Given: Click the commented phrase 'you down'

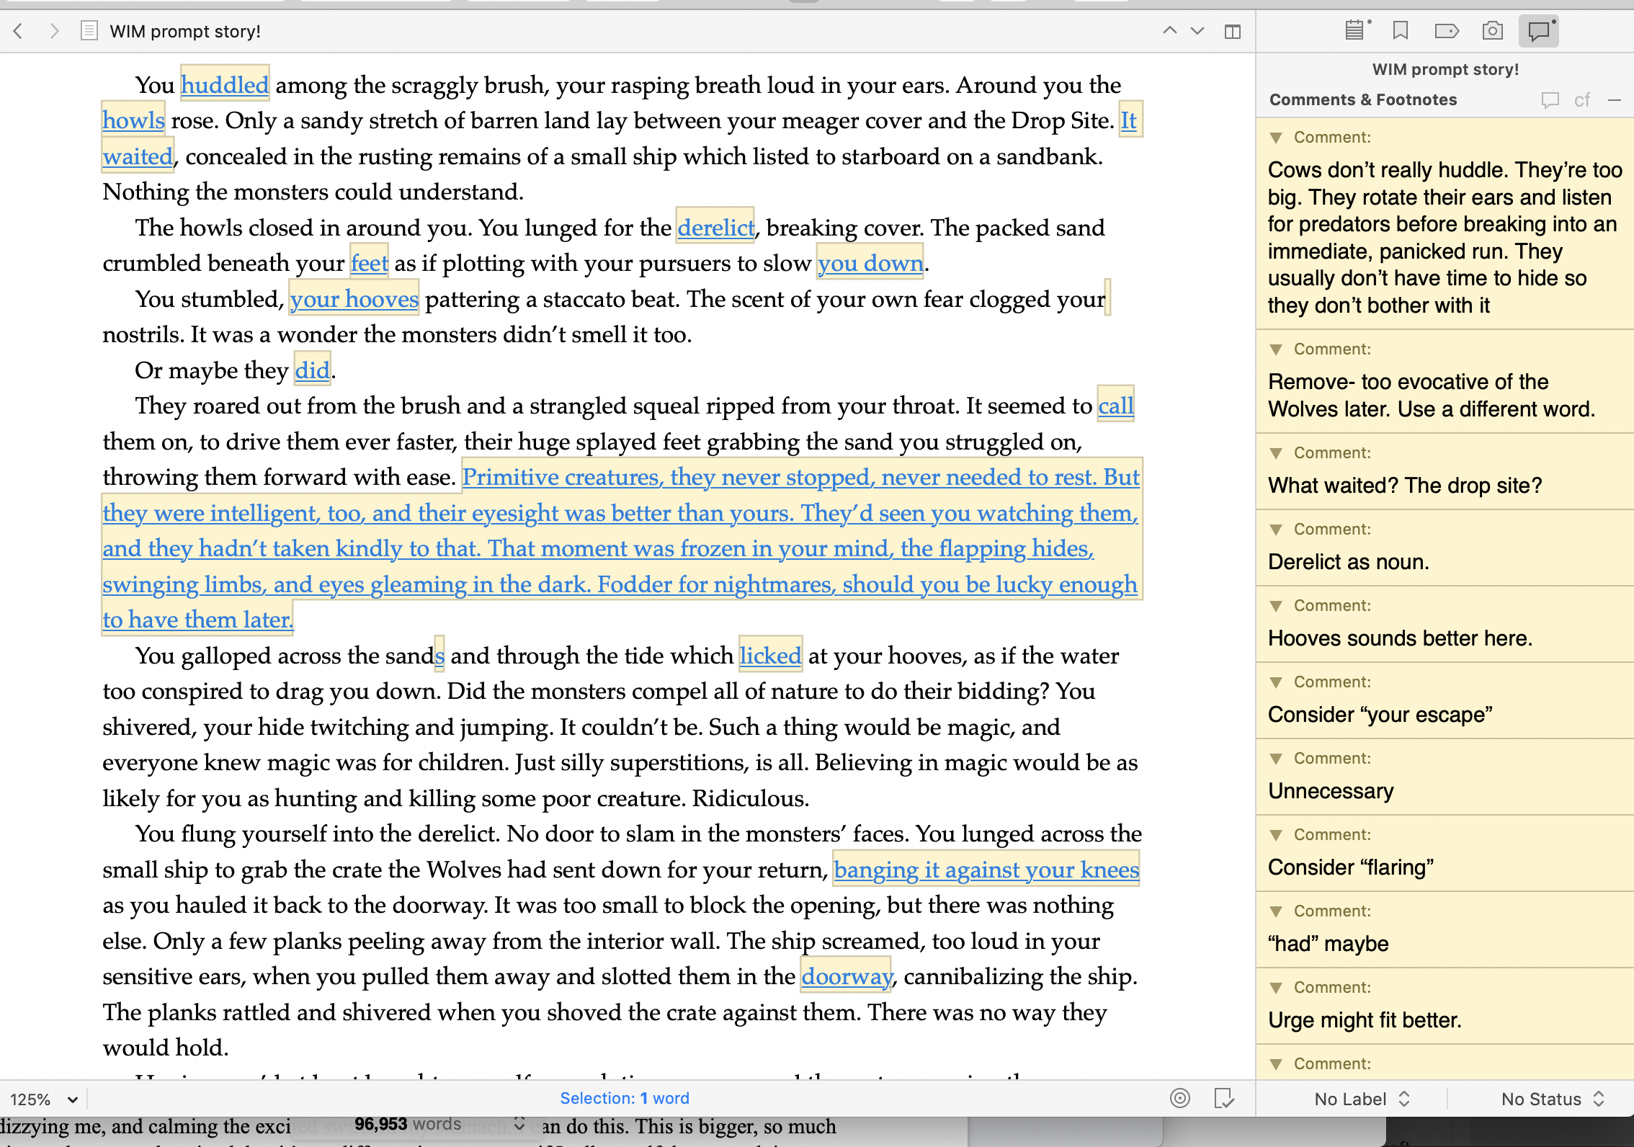Looking at the screenshot, I should (870, 263).
